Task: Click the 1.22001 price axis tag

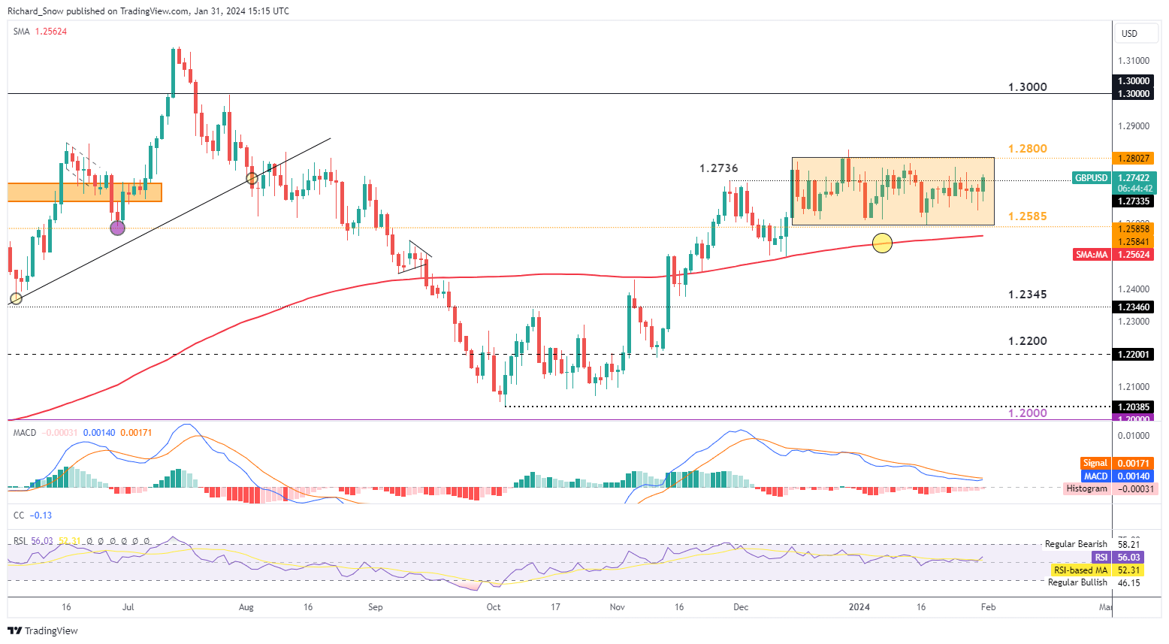Action: pos(1134,355)
